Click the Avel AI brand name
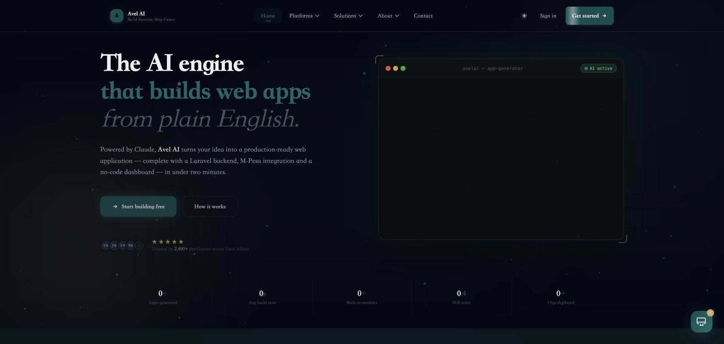The height and width of the screenshot is (344, 724). [136, 14]
